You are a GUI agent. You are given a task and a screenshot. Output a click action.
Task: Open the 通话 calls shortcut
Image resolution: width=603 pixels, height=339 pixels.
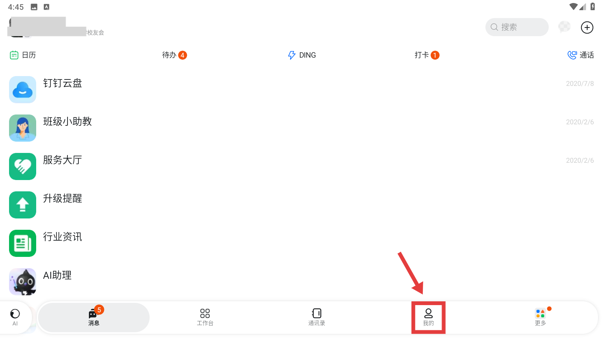coord(580,55)
